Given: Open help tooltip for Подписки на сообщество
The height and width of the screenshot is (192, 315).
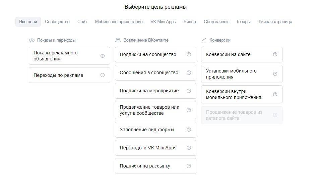Looking at the screenshot, I should tap(189, 54).
